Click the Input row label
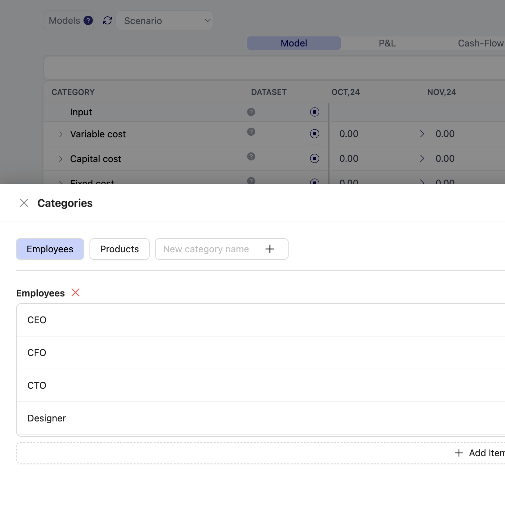The height and width of the screenshot is (510, 505). click(x=81, y=112)
